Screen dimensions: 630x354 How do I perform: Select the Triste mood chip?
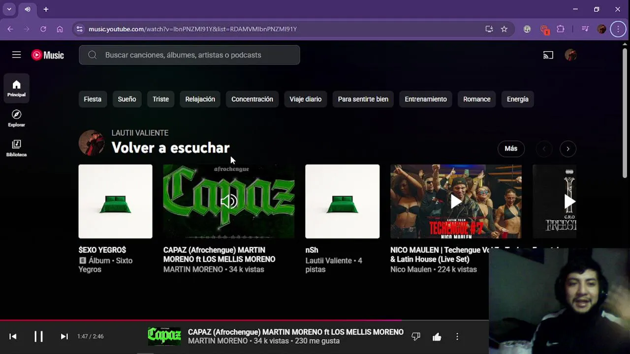tap(160, 99)
